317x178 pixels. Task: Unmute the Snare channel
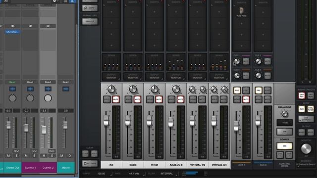tap(137, 99)
